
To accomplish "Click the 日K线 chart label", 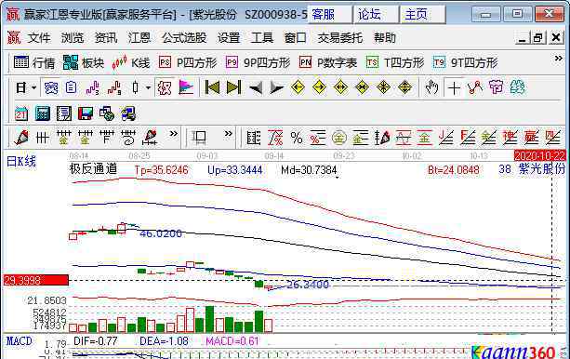I will coord(21,161).
